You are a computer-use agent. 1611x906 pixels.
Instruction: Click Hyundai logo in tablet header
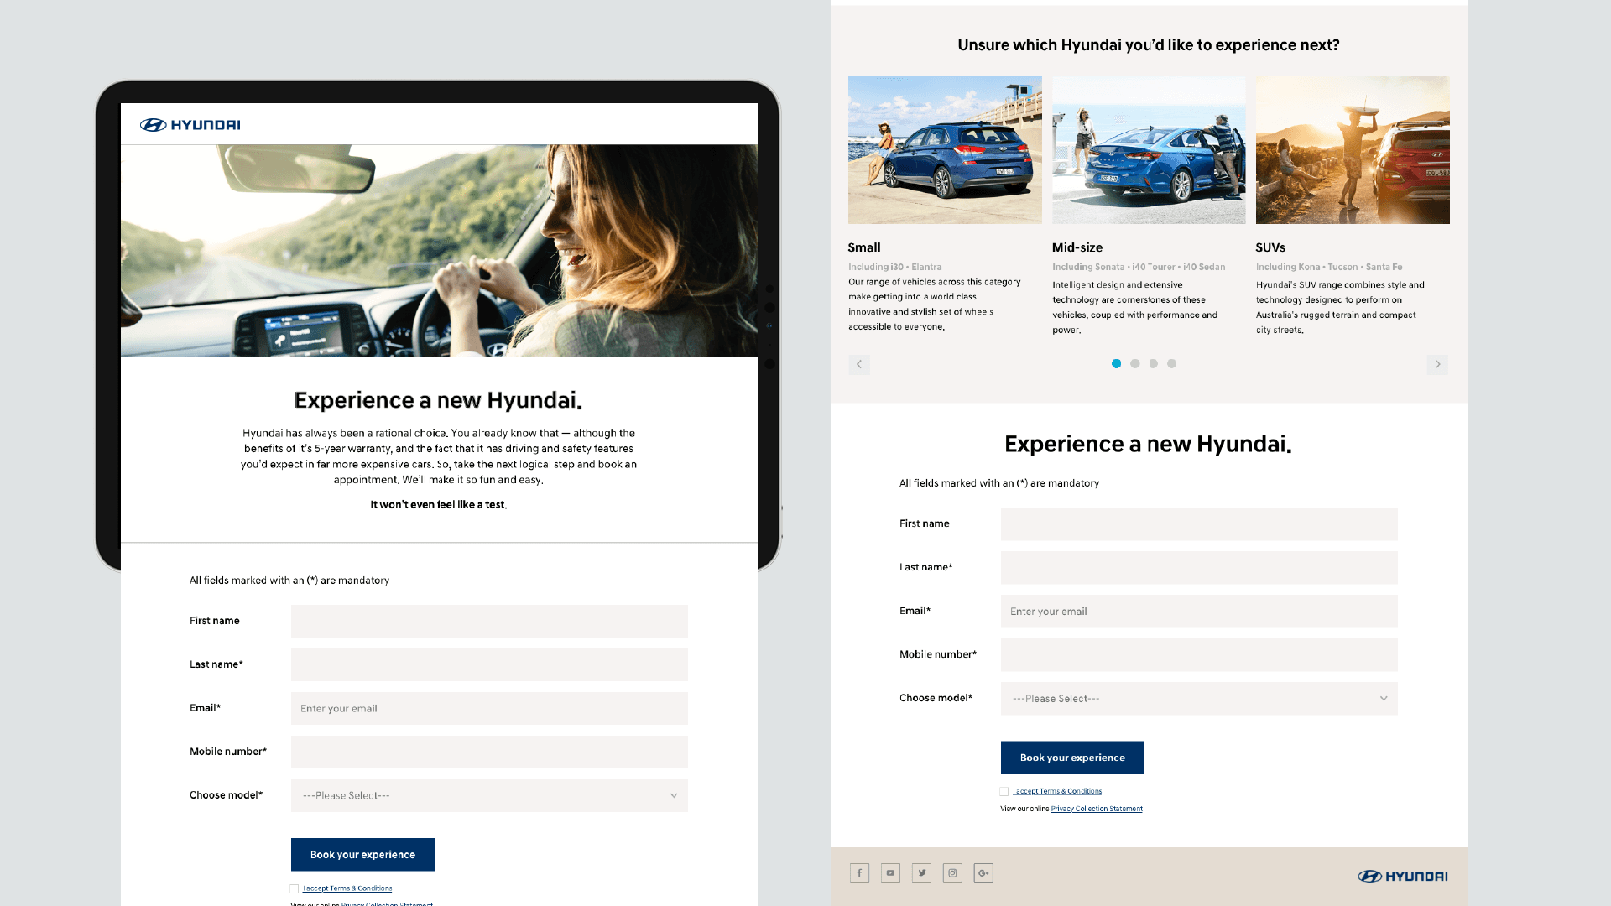(190, 125)
